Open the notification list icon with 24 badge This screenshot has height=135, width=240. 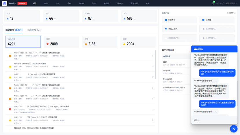coord(212,3)
